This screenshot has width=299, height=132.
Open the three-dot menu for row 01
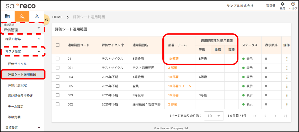[x=287, y=59]
